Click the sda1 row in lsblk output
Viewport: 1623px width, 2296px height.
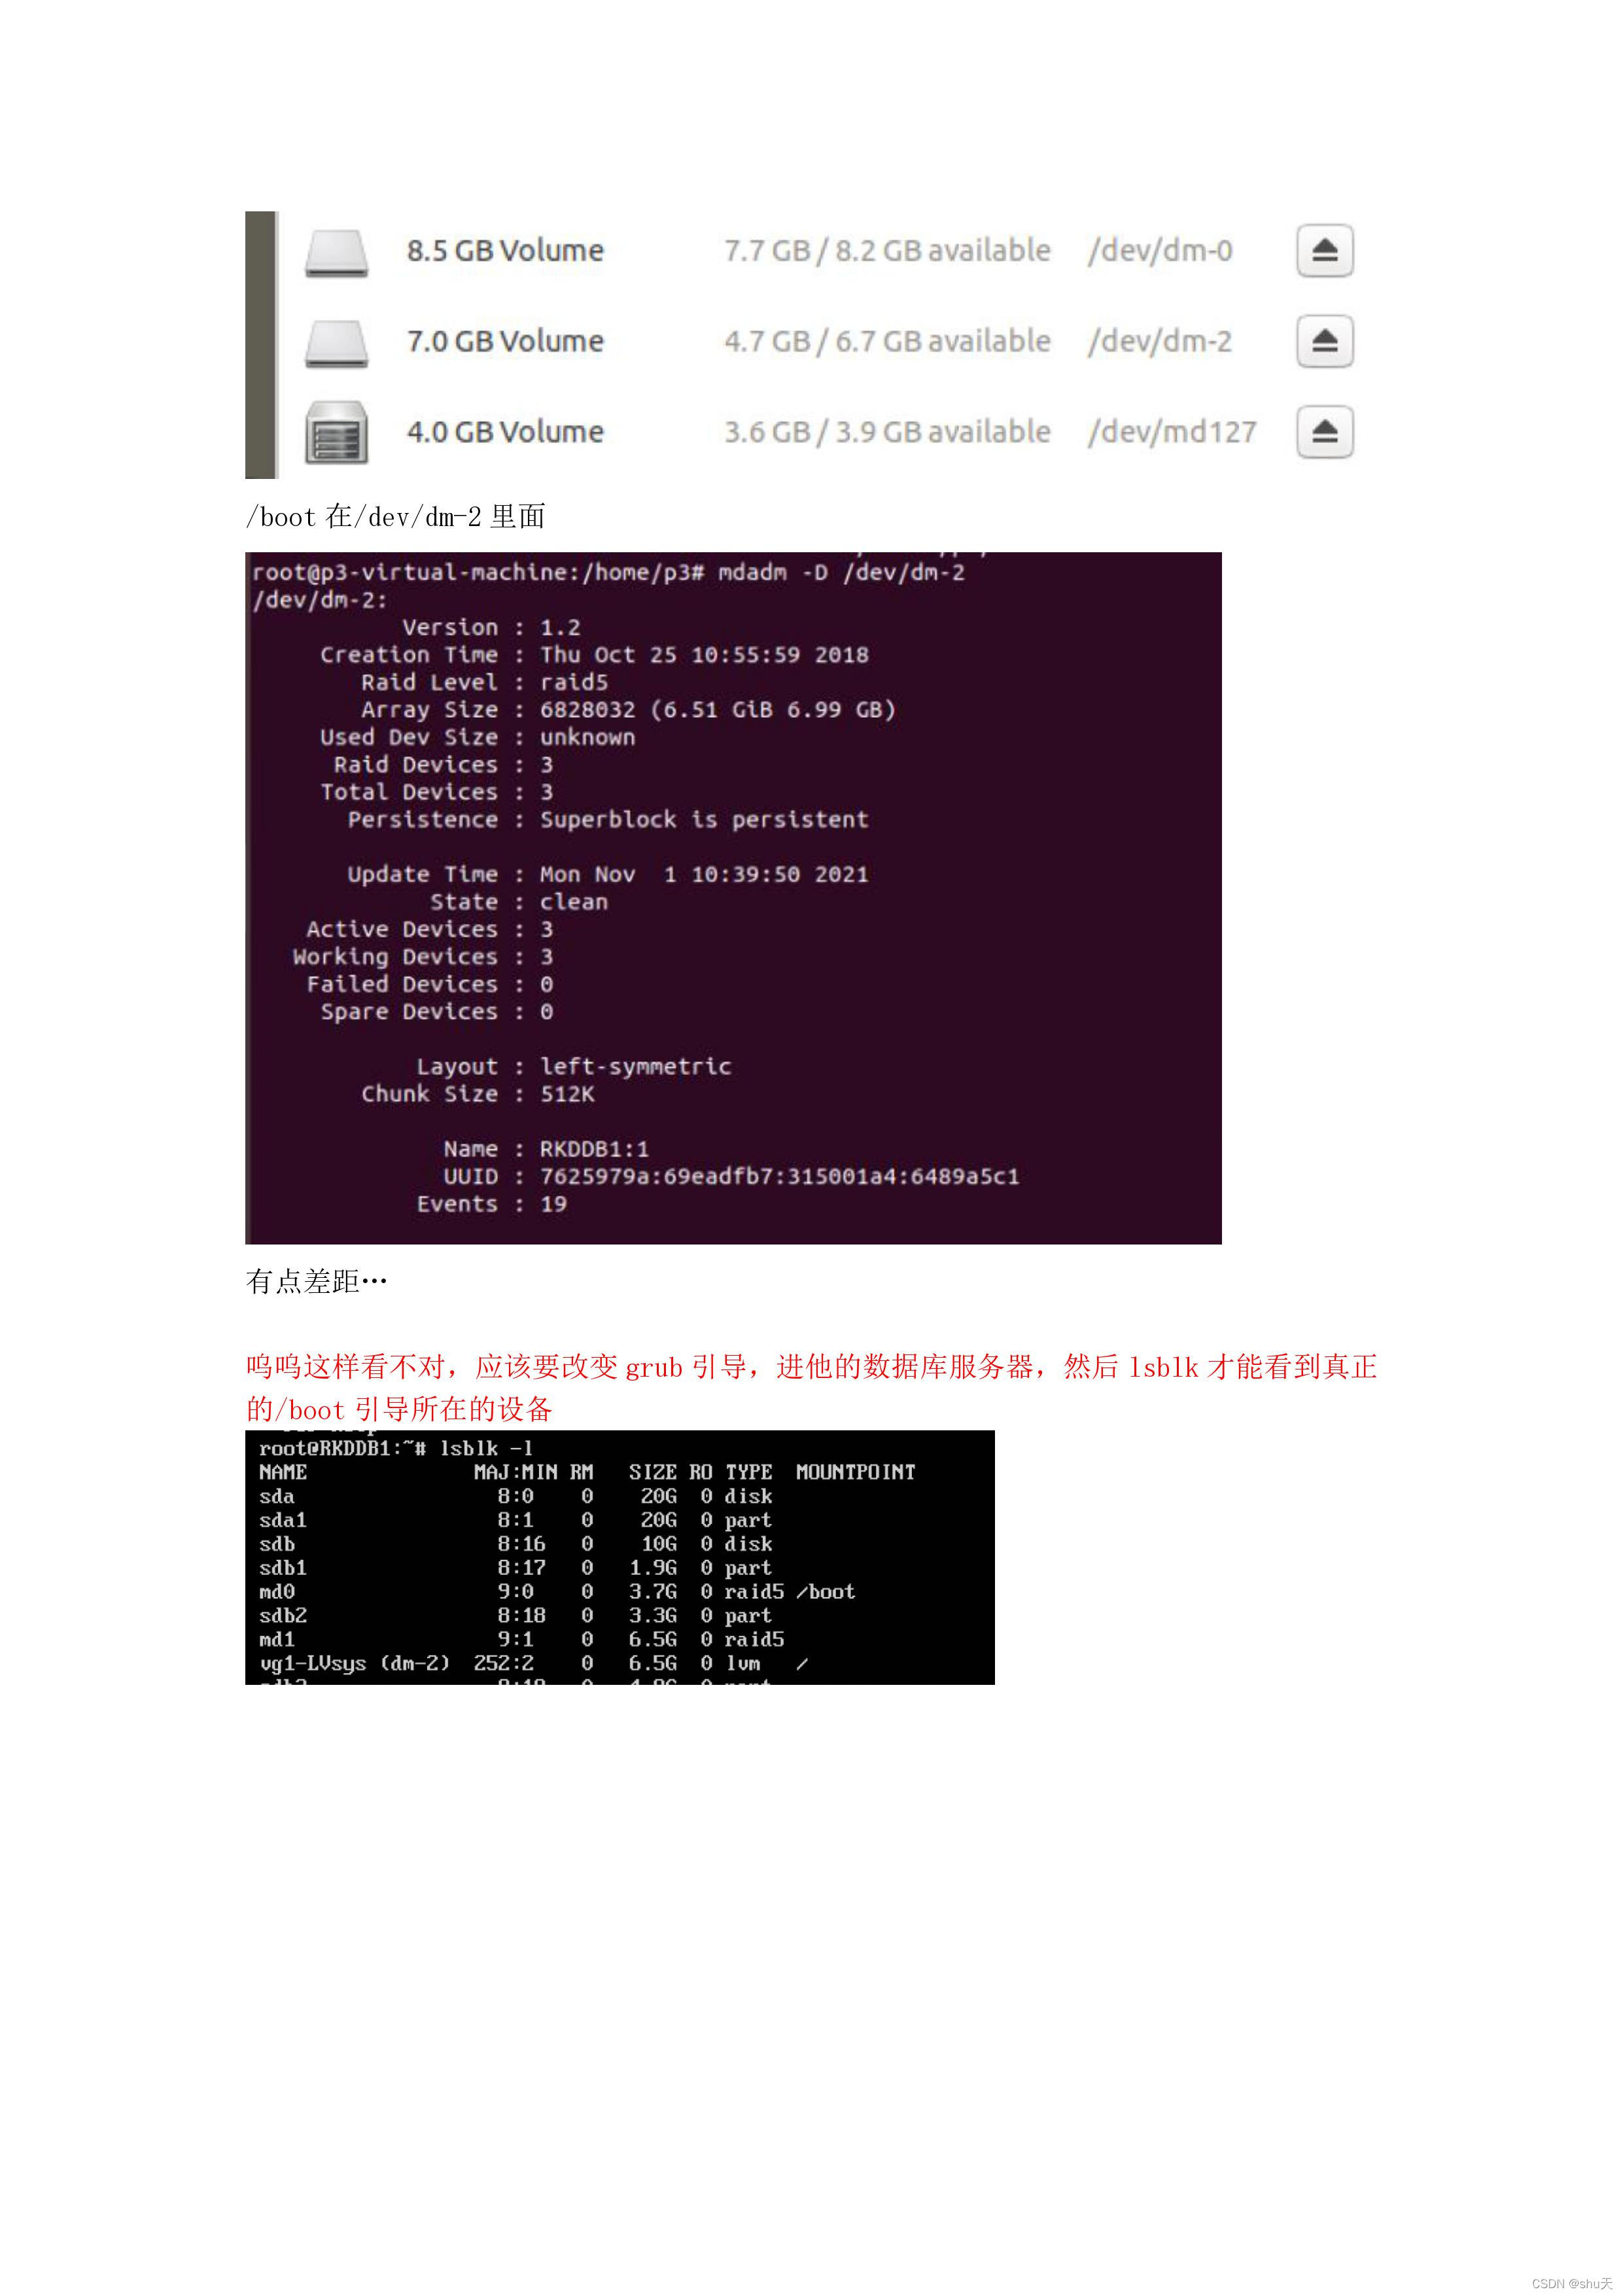click(x=515, y=1520)
